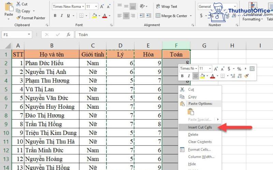Click the mini toolbar Format Painter brush

click(246, 76)
